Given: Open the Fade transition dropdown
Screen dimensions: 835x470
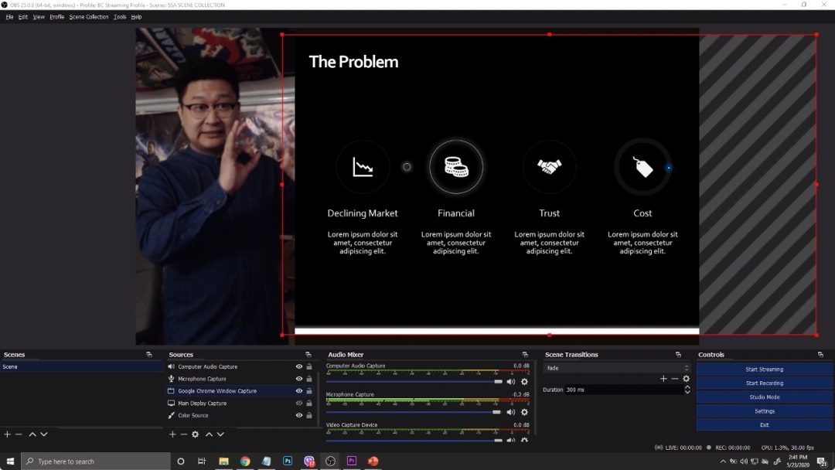Looking at the screenshot, I should pyautogui.click(x=616, y=368).
